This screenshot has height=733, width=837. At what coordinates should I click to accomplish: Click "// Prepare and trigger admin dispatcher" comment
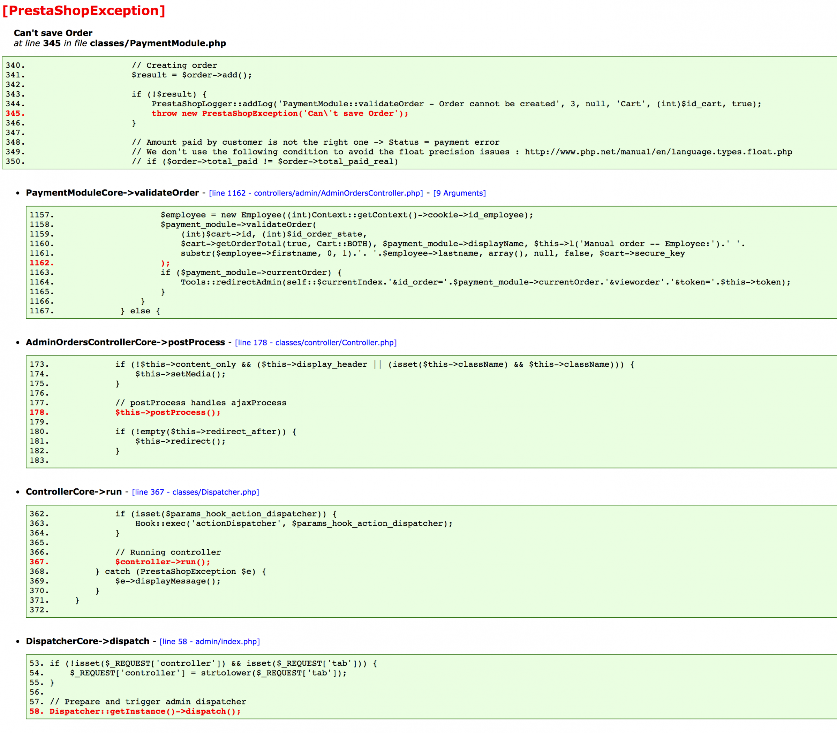pyautogui.click(x=148, y=702)
